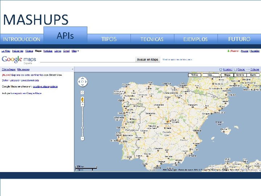Viewport: 261px width, 196px height.
Task: Open the INTRODUCCION slide tab
Action: [22, 39]
